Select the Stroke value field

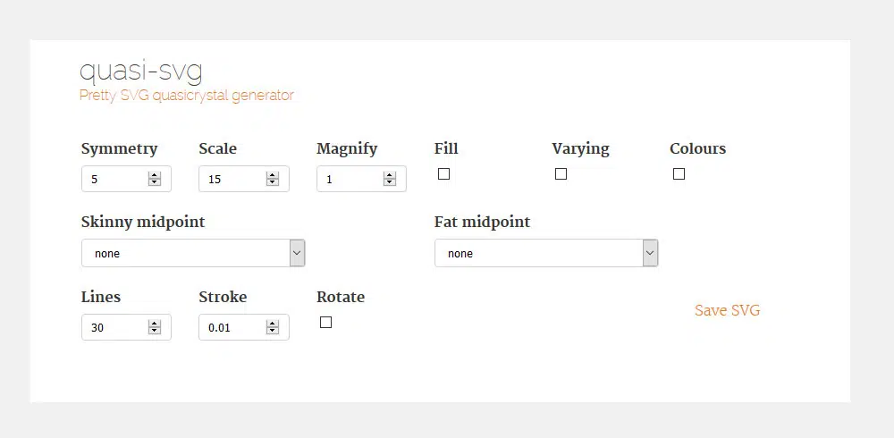coord(232,327)
